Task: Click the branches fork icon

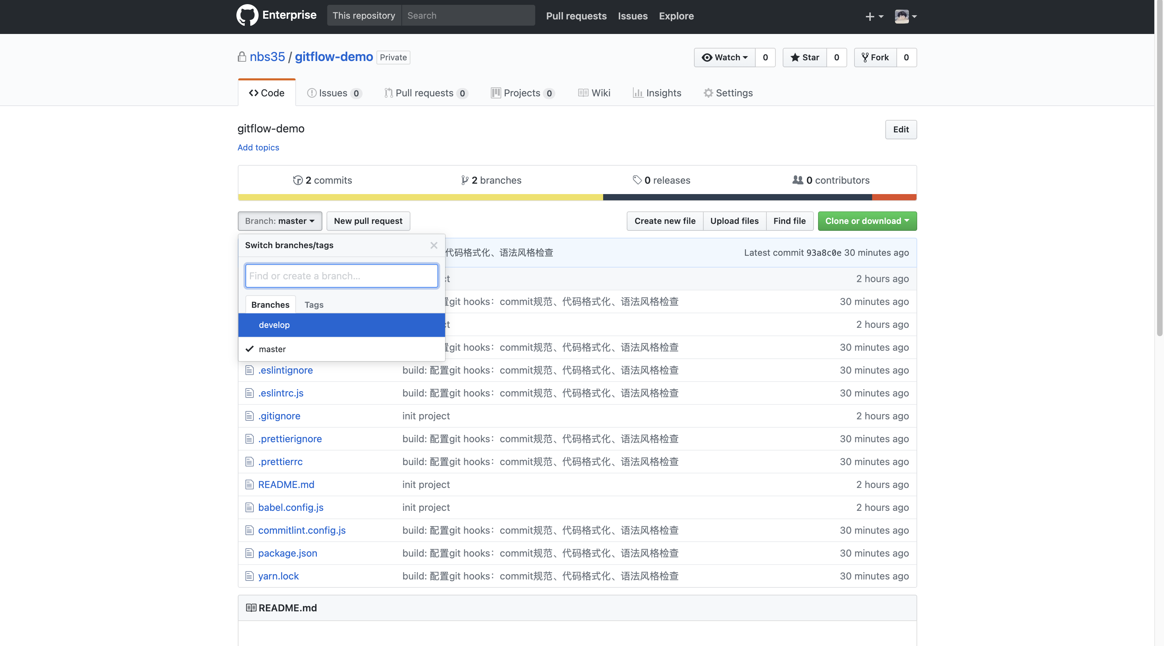Action: point(464,180)
